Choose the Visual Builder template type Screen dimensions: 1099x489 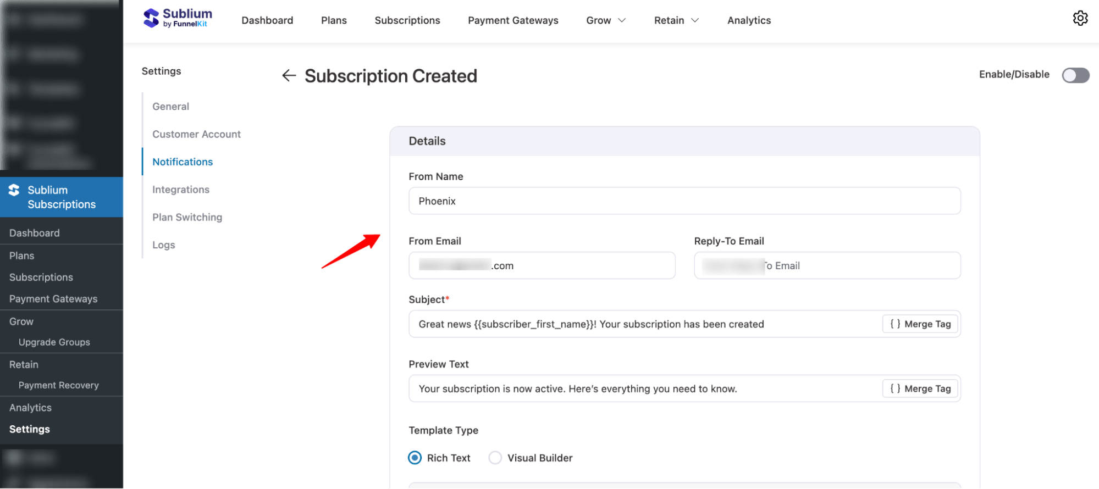tap(495, 457)
